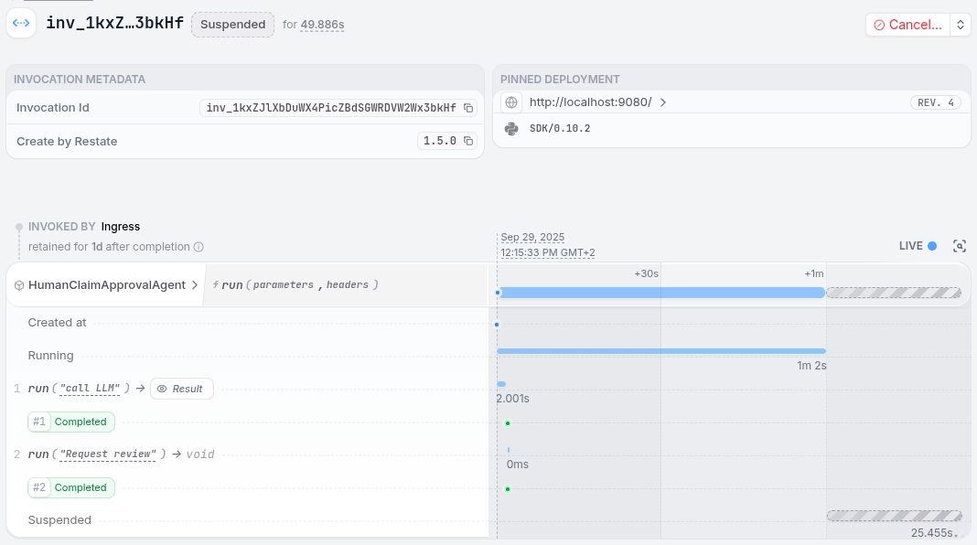Image resolution: width=977 pixels, height=545 pixels.
Task: Click the 49.886s duration text
Action: pyautogui.click(x=322, y=25)
